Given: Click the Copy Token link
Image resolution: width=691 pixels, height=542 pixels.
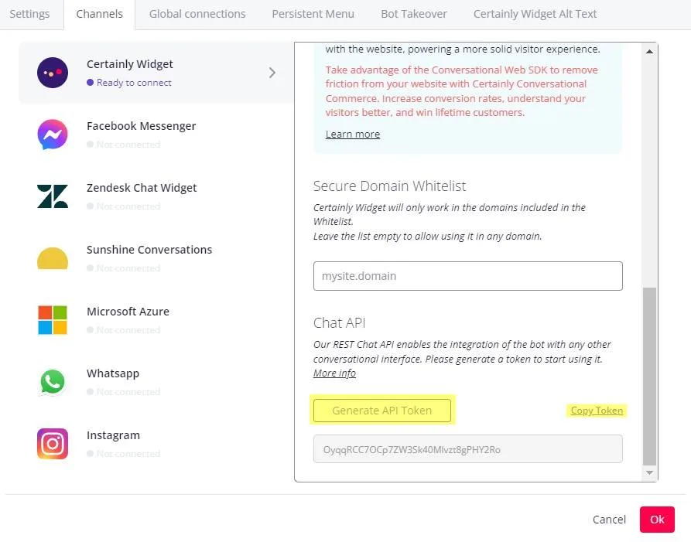Looking at the screenshot, I should [597, 411].
